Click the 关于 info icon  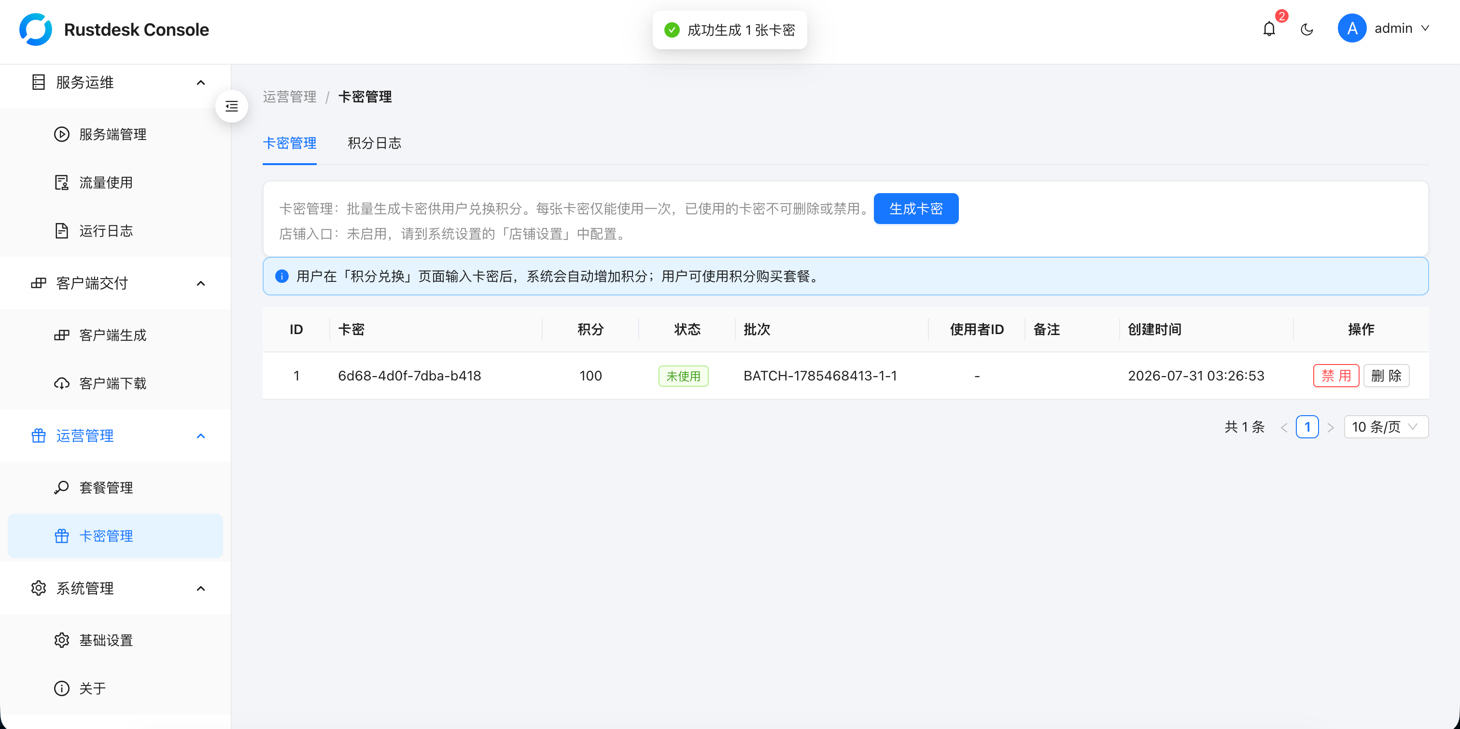(x=61, y=688)
